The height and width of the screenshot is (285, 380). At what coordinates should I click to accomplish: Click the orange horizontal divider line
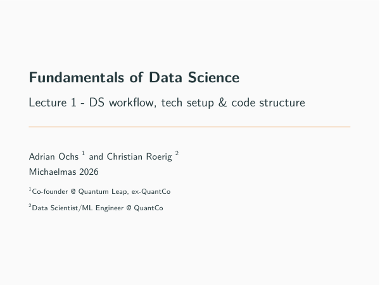point(189,127)
